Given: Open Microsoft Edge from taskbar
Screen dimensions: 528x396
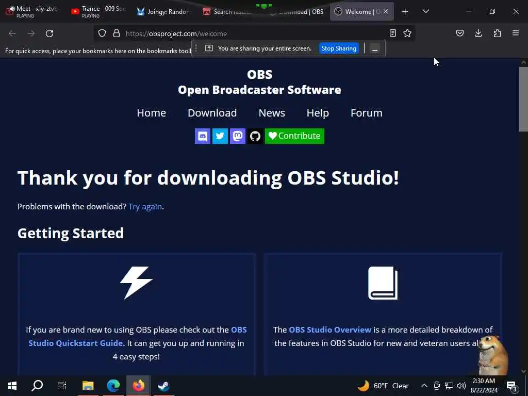Looking at the screenshot, I should tap(113, 386).
